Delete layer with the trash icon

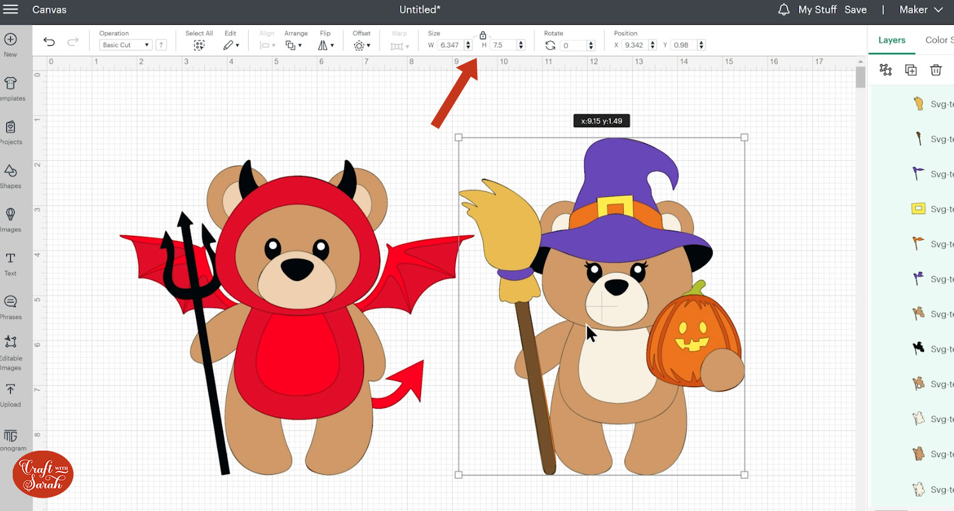[936, 70]
